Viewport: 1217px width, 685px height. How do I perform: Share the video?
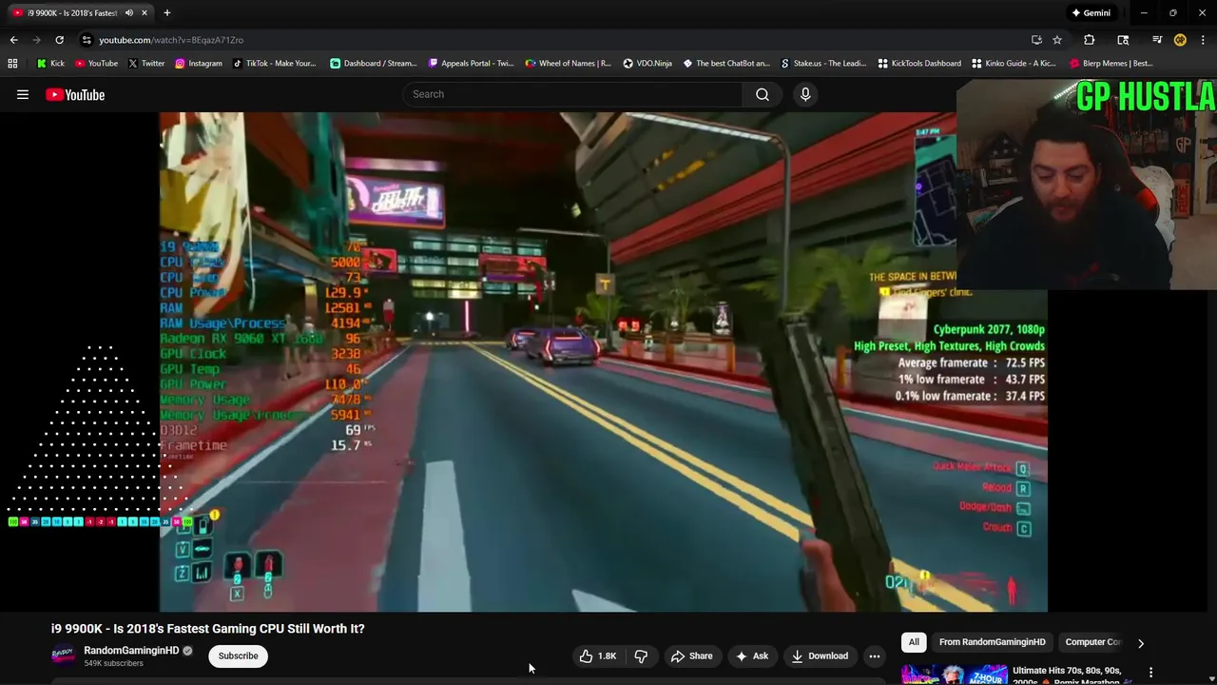click(691, 656)
